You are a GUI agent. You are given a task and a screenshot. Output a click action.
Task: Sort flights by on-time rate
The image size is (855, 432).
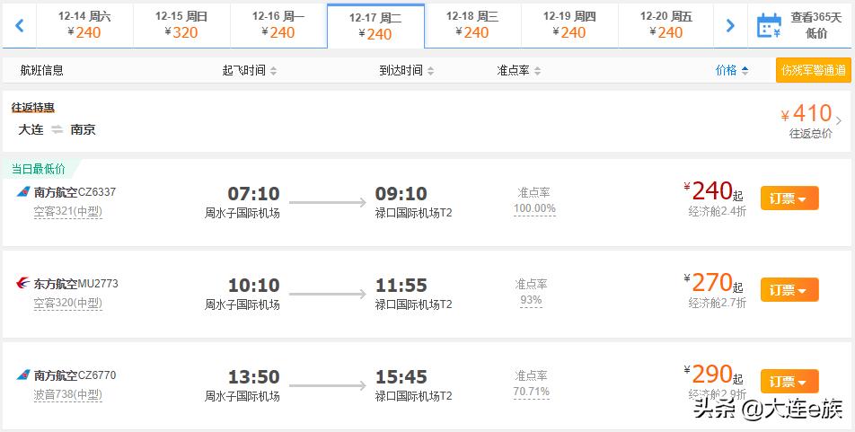pos(519,70)
